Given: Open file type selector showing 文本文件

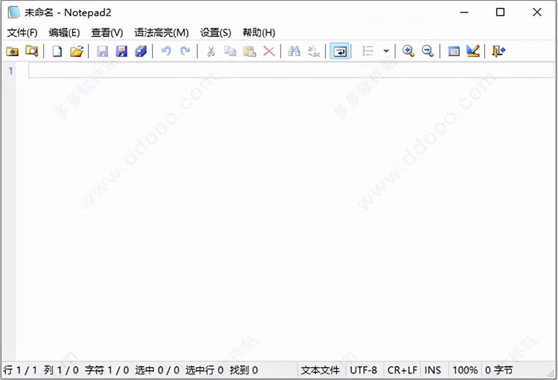Looking at the screenshot, I should [x=321, y=370].
